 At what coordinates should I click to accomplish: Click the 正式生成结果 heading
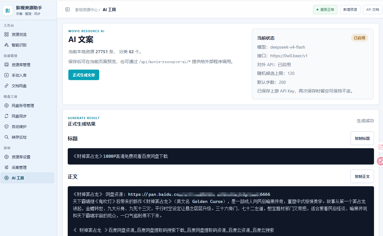point(82,124)
